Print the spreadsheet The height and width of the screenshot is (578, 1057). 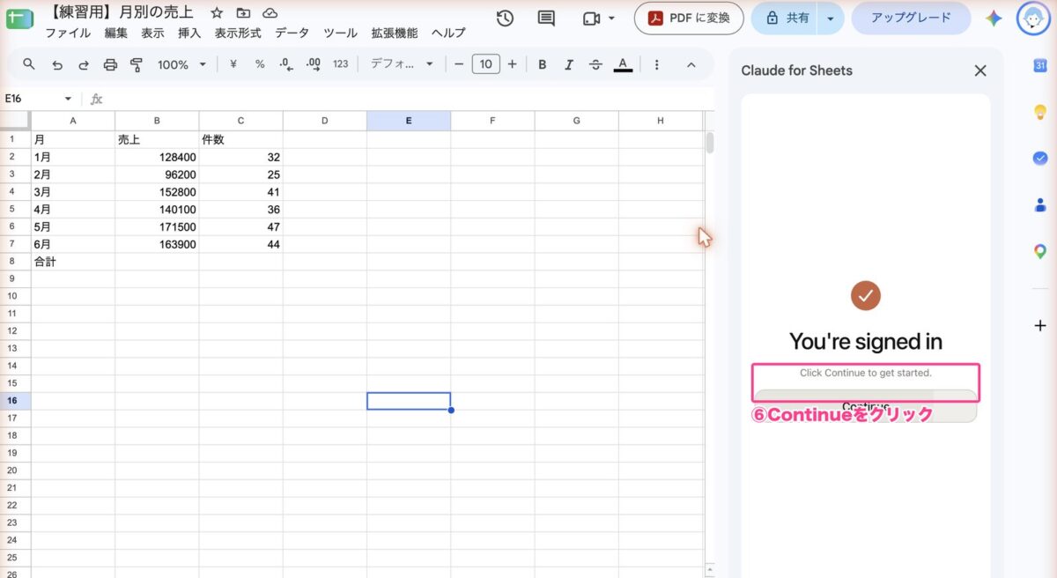click(110, 64)
